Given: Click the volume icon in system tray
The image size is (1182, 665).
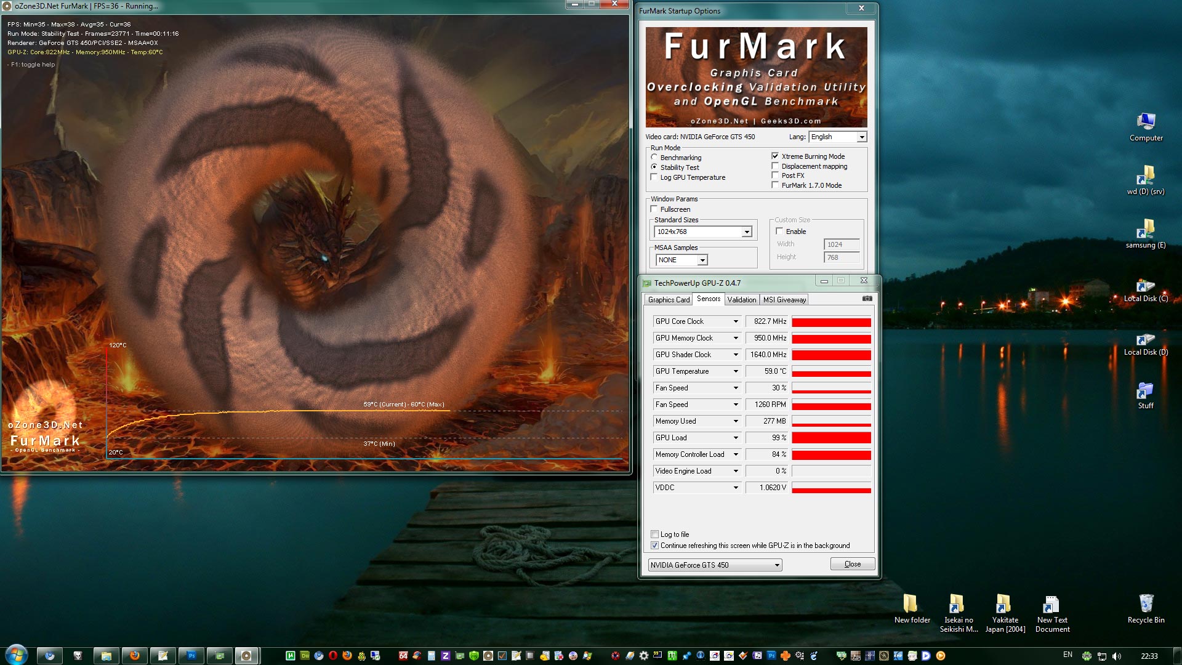Looking at the screenshot, I should pos(1117,656).
